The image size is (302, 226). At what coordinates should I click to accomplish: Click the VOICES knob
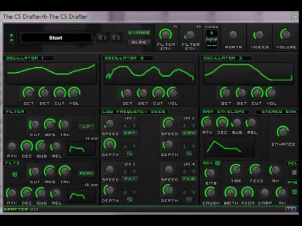coord(259,35)
